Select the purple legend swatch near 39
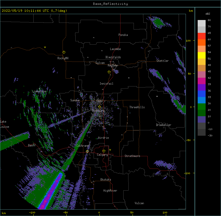This screenshot has height=216, width=221. pos(202,87)
